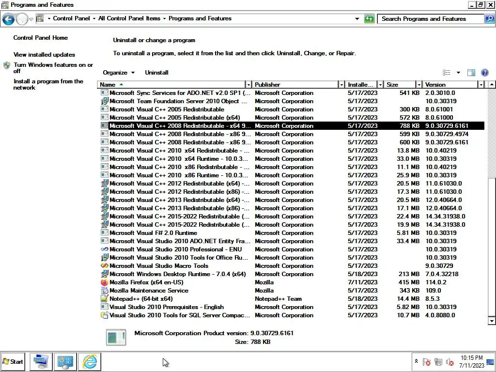Screen dimensions: 496x372
Task: Select Visual Studio 2010 ADO.NET Entity Framework row
Action: pyautogui.click(x=291, y=241)
